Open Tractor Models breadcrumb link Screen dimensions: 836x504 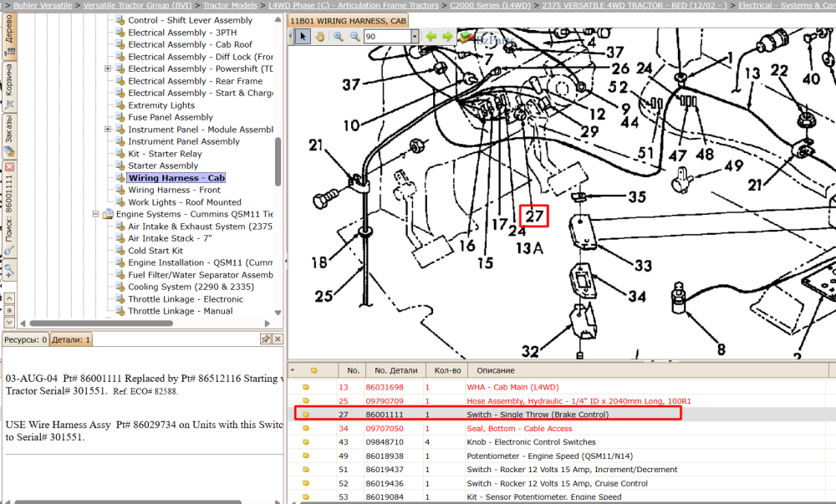[x=231, y=5]
